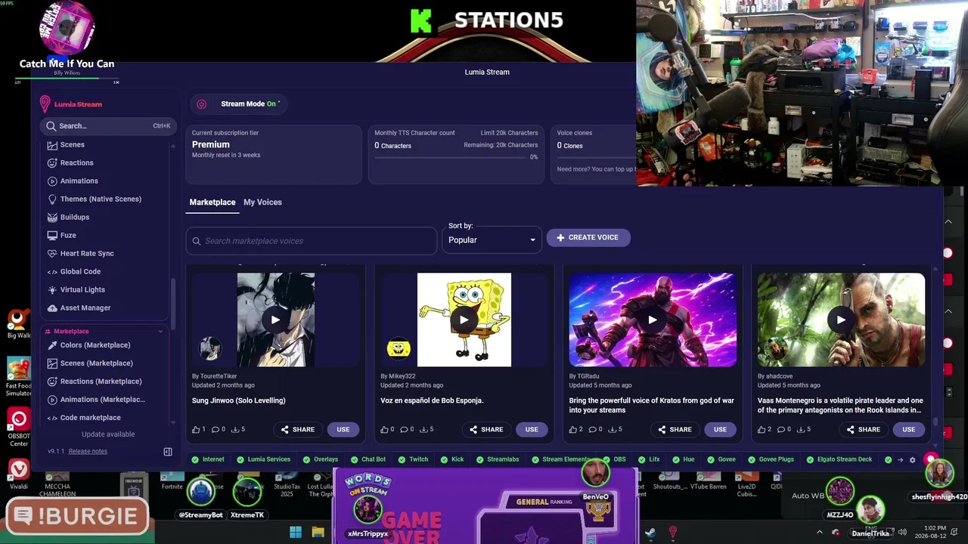Toggle the Overlays connection status
968x544 pixels.
click(321, 459)
